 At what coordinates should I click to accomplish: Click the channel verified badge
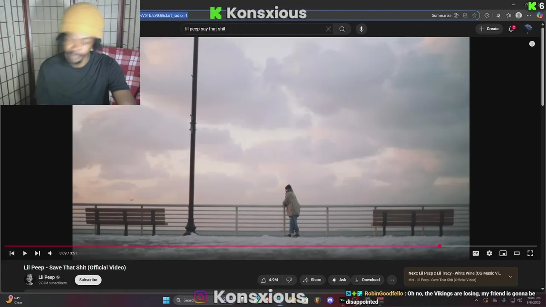(x=58, y=277)
